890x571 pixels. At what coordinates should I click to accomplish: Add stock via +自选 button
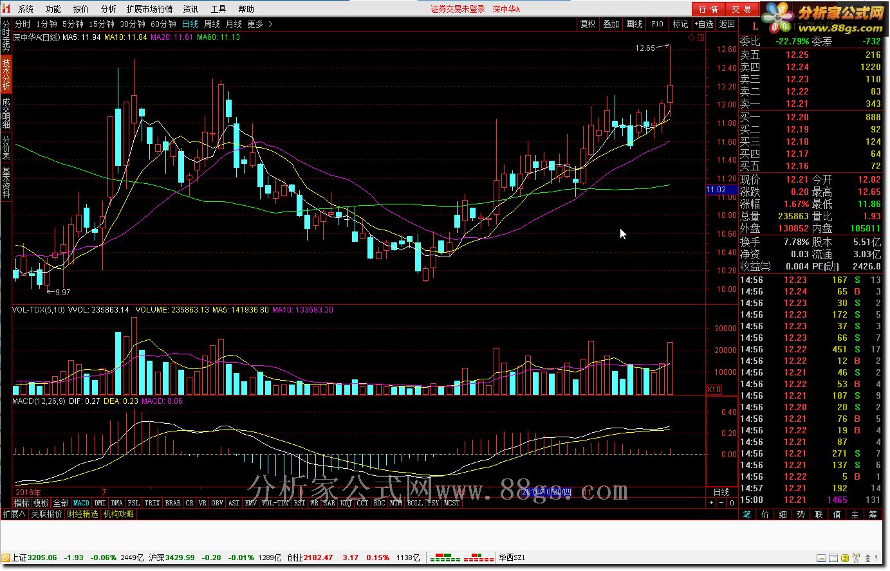(704, 24)
